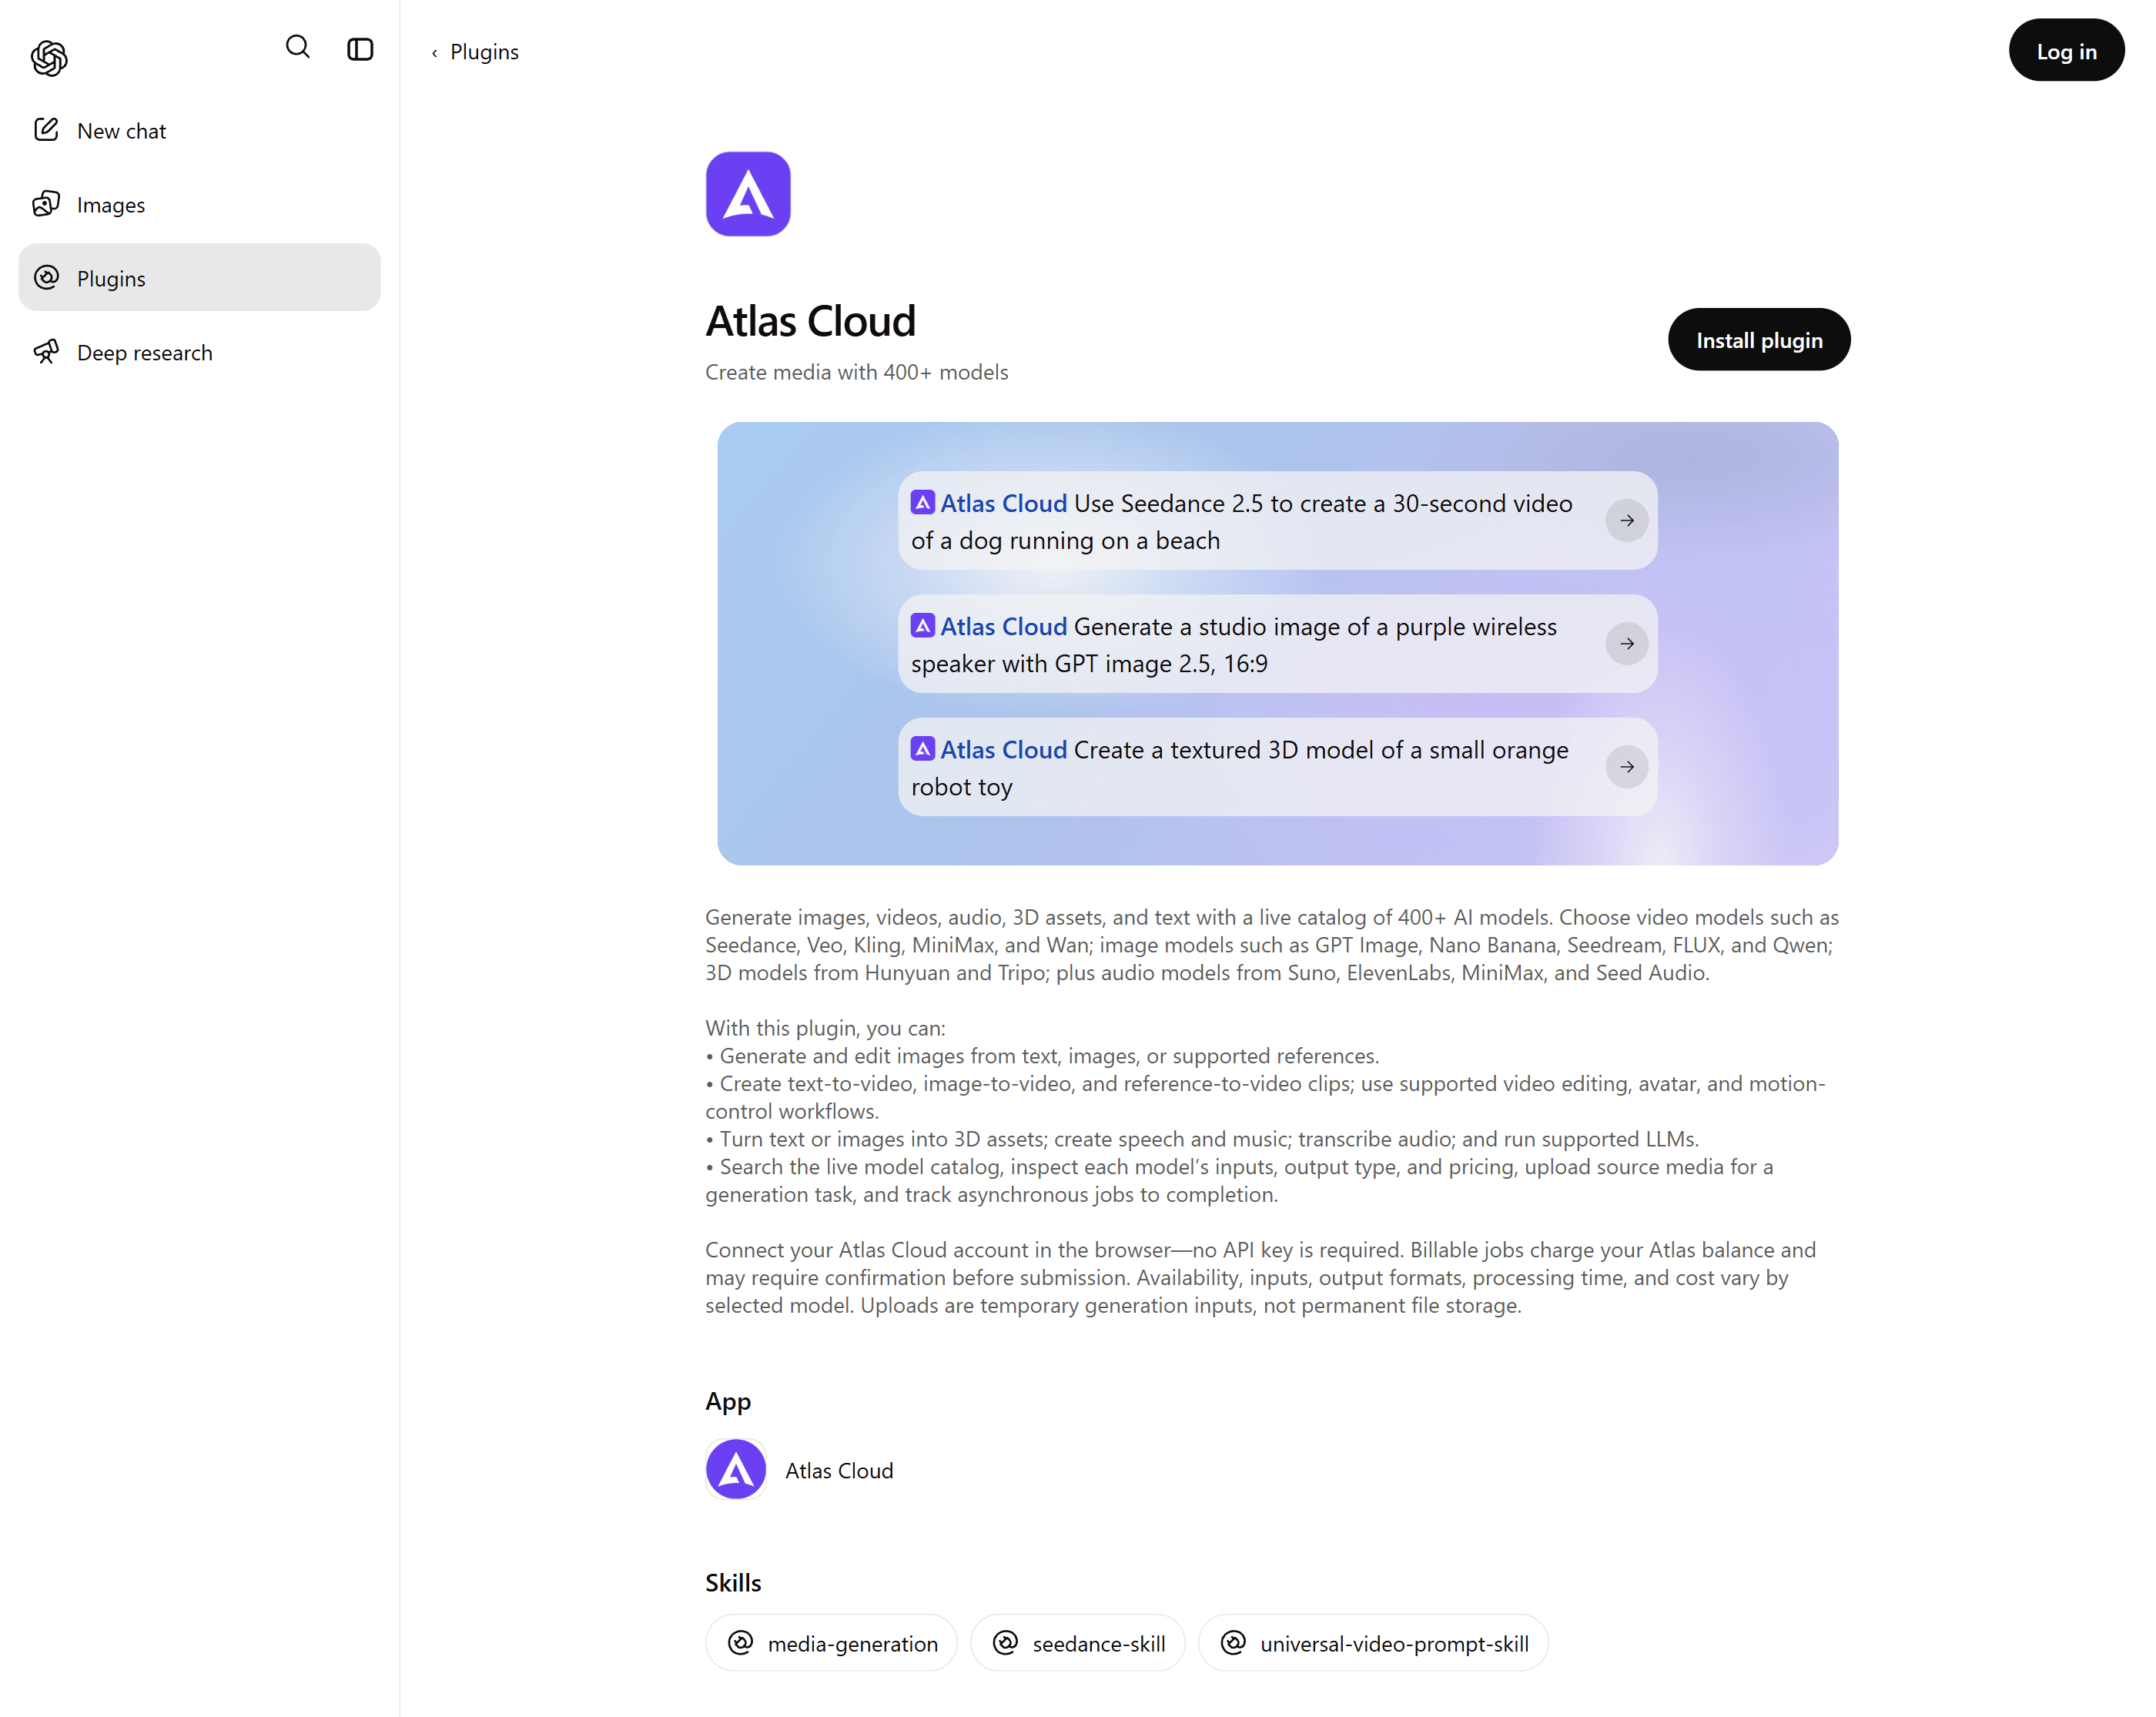Click Install plugin button
The width and height of the screenshot is (2156, 1717).
click(x=1759, y=339)
